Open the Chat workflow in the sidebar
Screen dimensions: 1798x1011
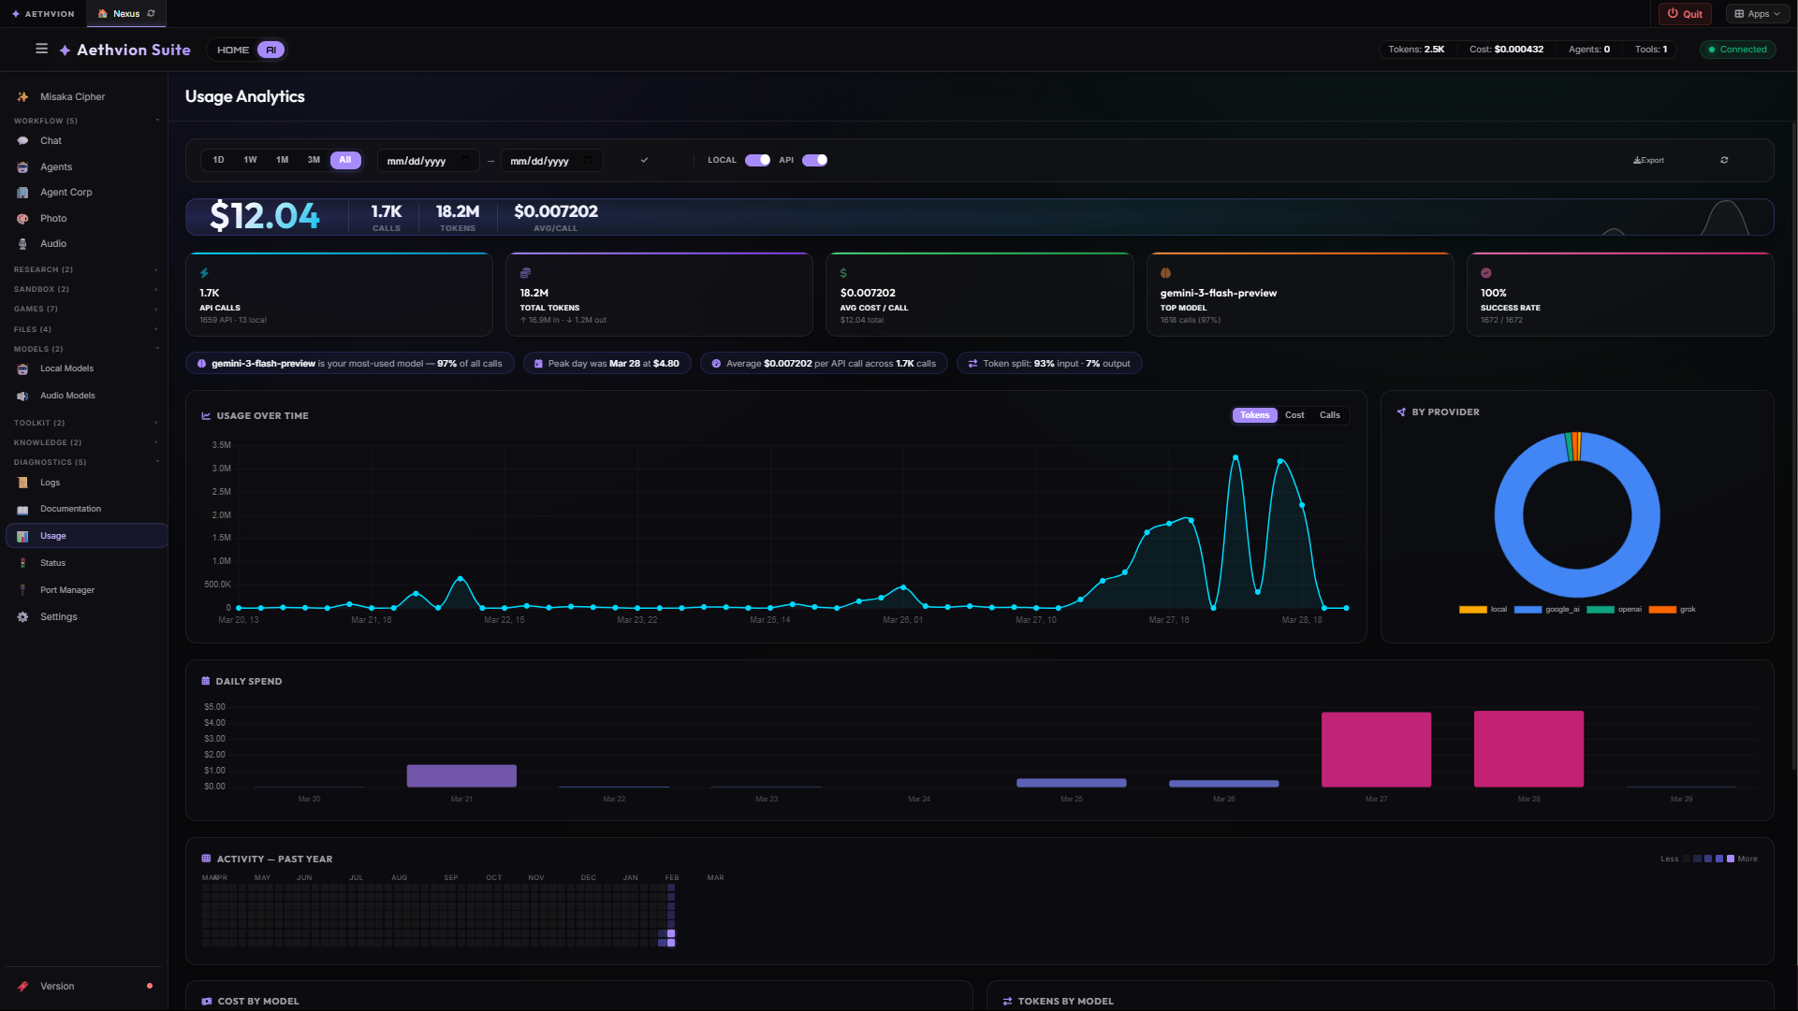[50, 140]
